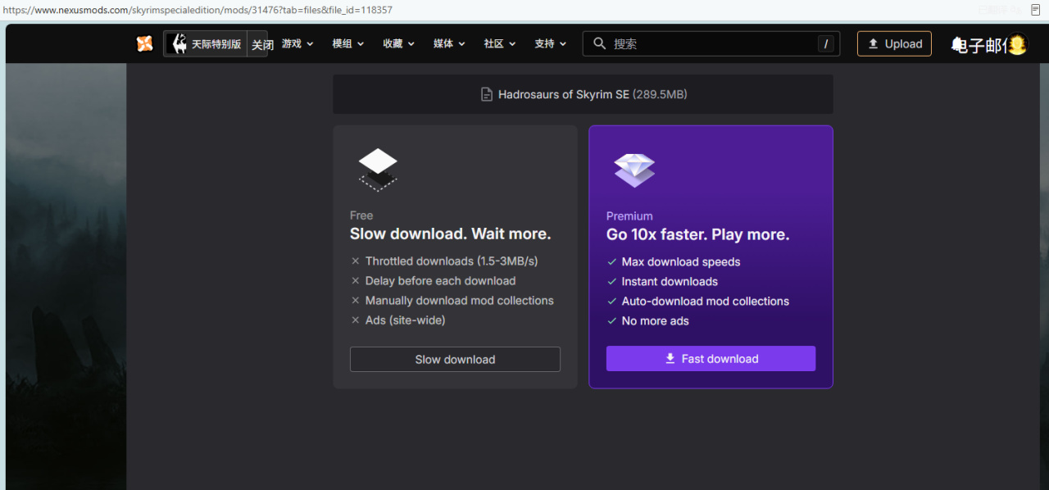The image size is (1049, 490).
Task: Start the Fast download
Action: coord(711,359)
